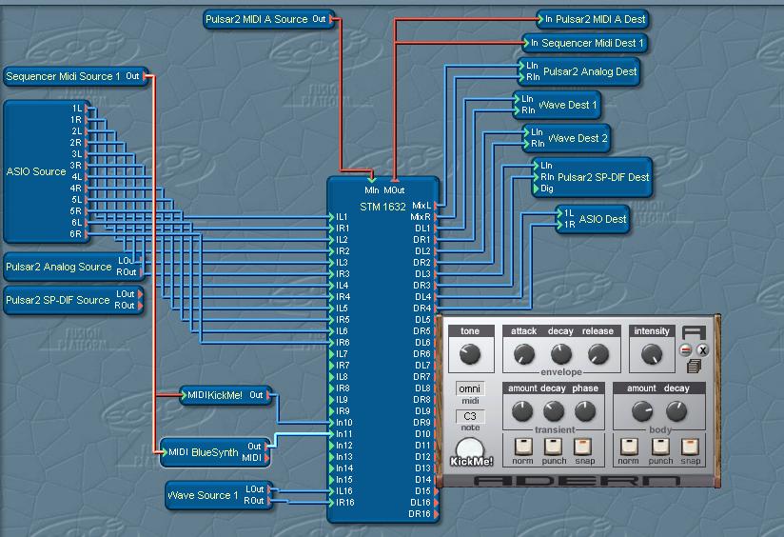This screenshot has width=784, height=537.
Task: Click the intensity knob
Action: click(652, 354)
